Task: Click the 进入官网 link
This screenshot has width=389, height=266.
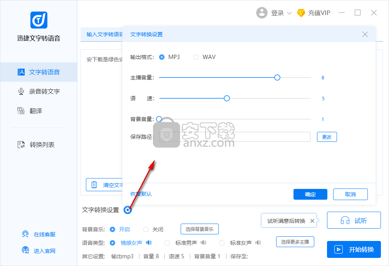Action: click(x=39, y=251)
